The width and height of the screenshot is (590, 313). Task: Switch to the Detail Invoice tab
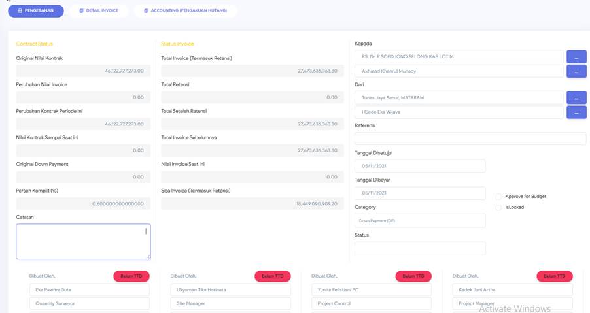(98, 11)
